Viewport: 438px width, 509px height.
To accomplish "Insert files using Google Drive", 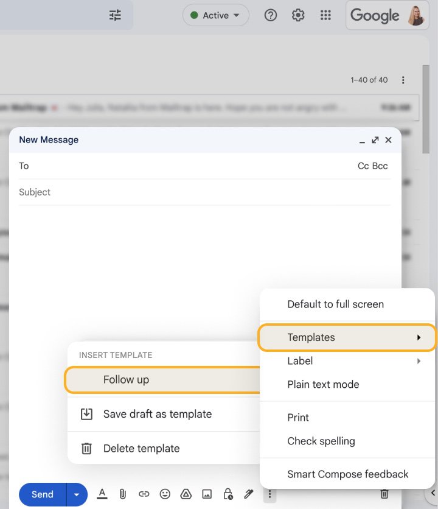I will click(x=186, y=494).
